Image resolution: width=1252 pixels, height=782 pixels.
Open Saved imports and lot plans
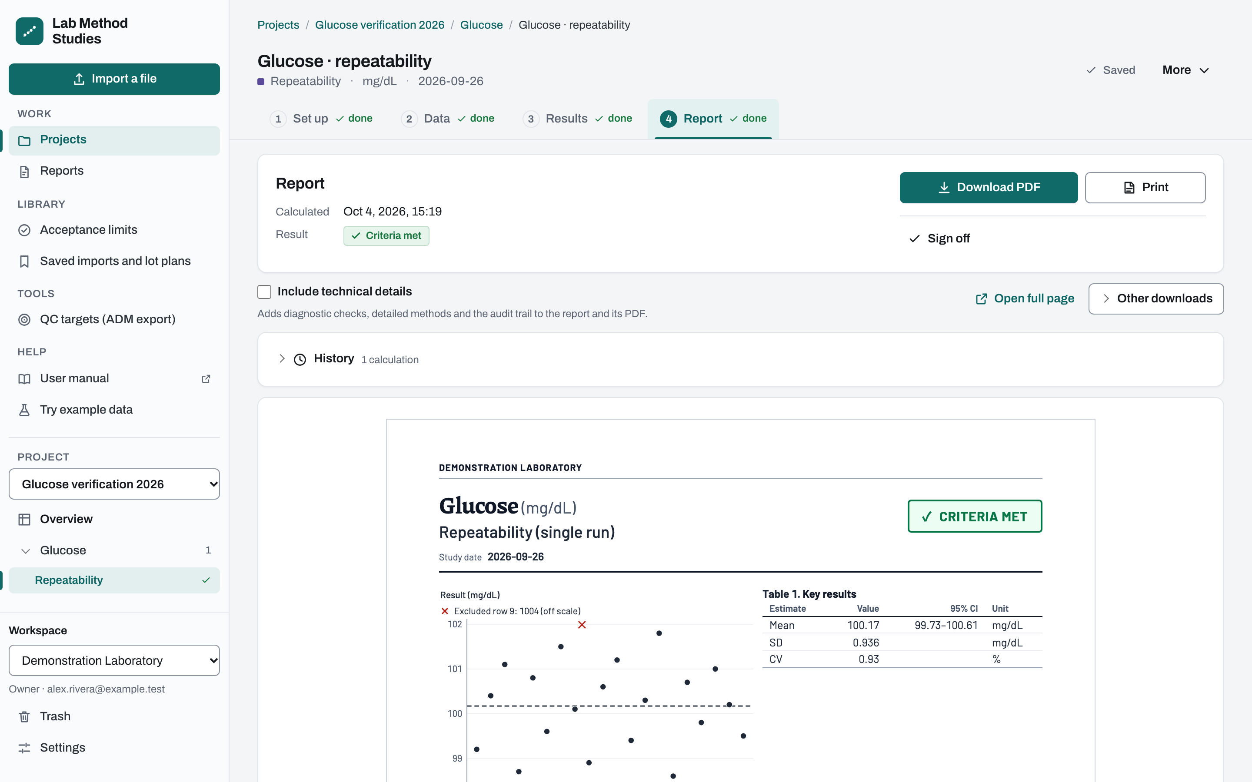[114, 261]
